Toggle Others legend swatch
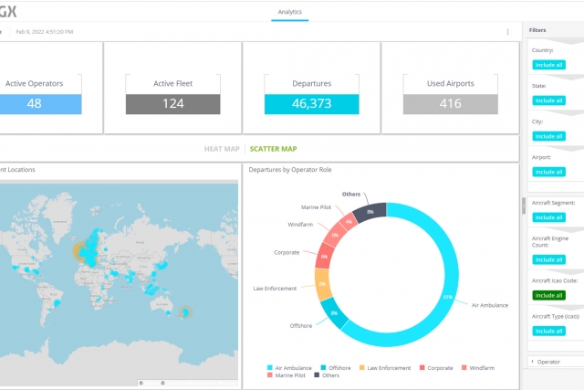Screen dimensions: 584x390 pyautogui.click(x=317, y=375)
